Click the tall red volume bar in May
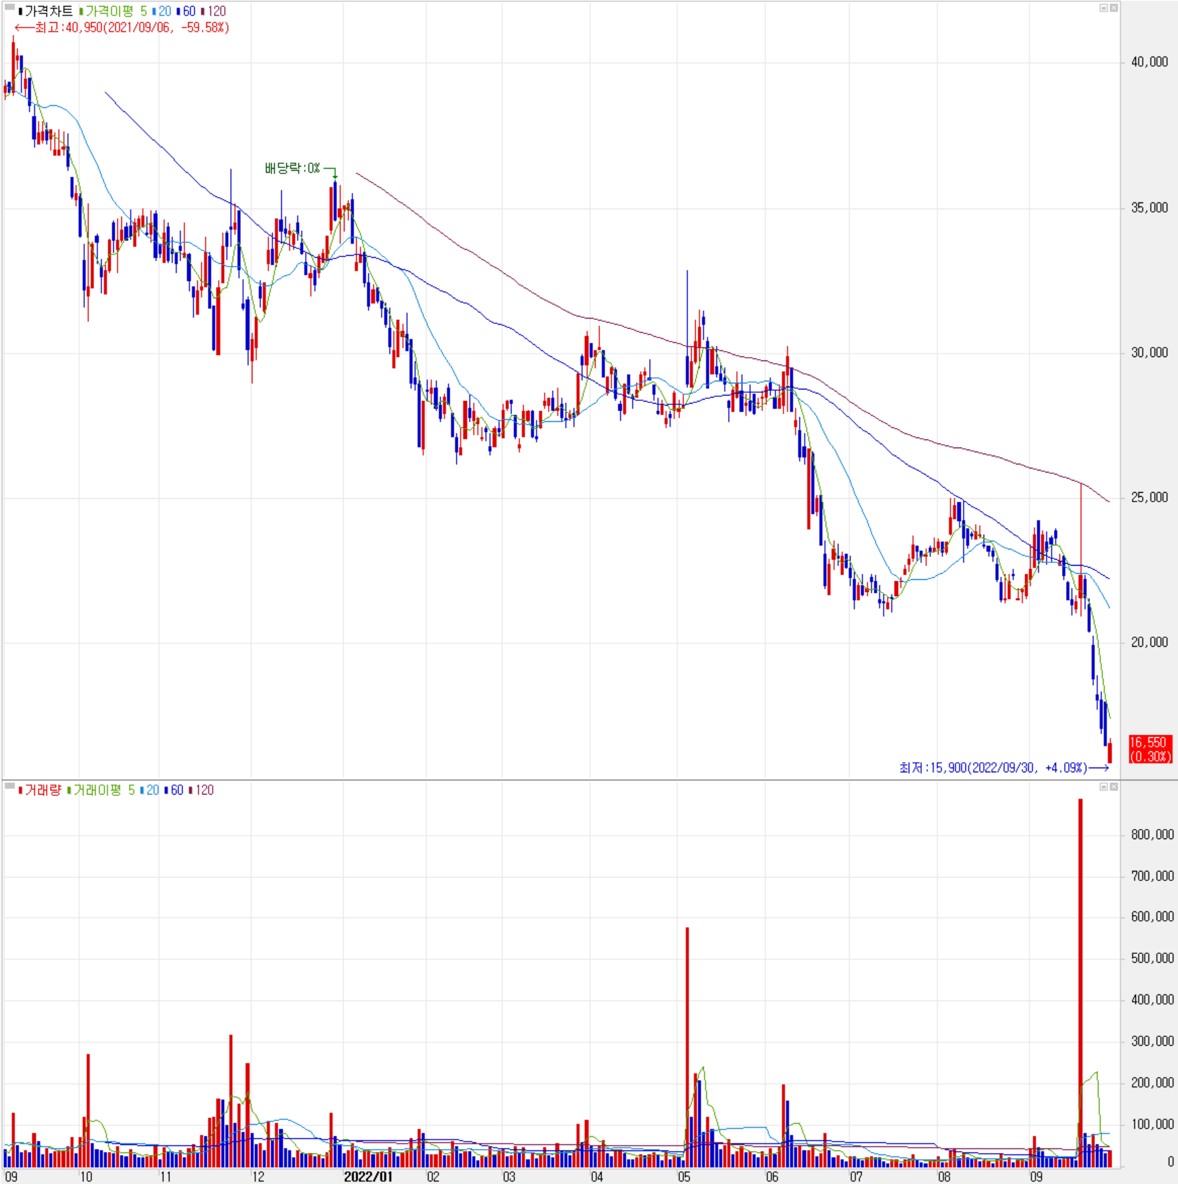This screenshot has width=1178, height=1184. pos(688,1047)
